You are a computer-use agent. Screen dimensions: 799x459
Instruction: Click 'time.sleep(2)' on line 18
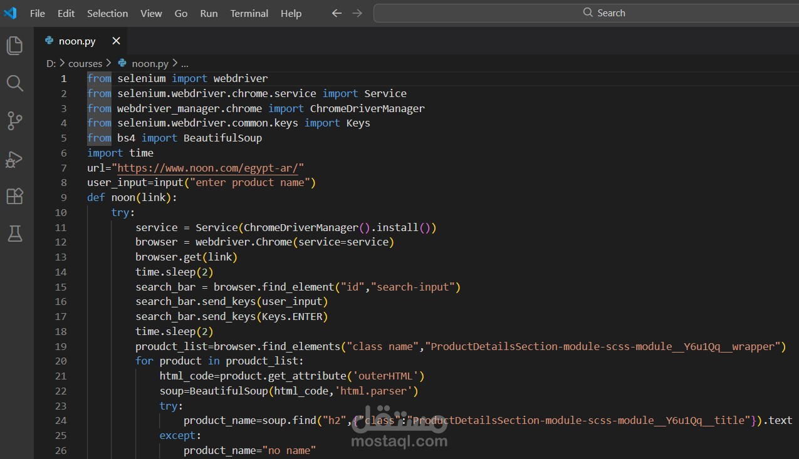[175, 331]
